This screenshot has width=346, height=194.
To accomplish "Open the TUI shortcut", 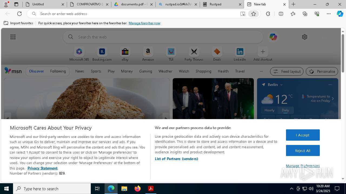I will tap(171, 54).
